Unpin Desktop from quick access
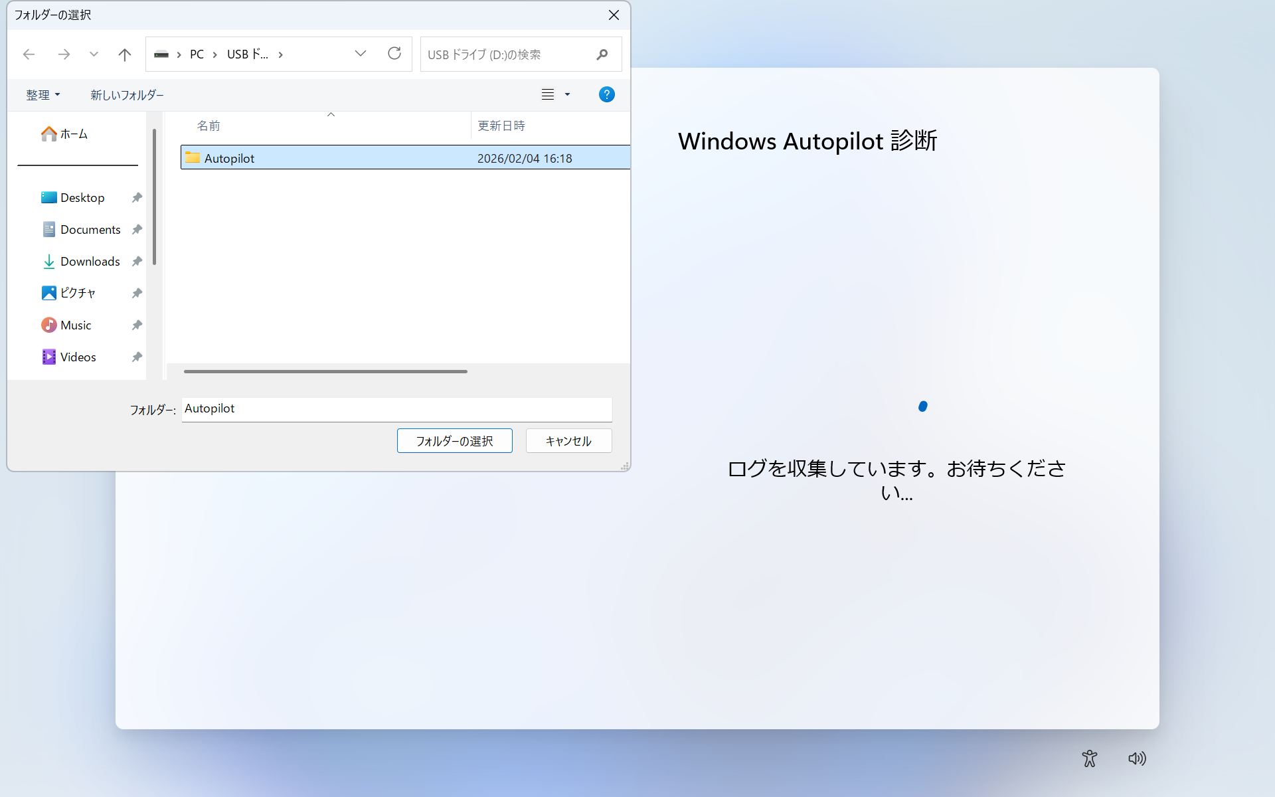This screenshot has width=1275, height=797. pos(137,198)
